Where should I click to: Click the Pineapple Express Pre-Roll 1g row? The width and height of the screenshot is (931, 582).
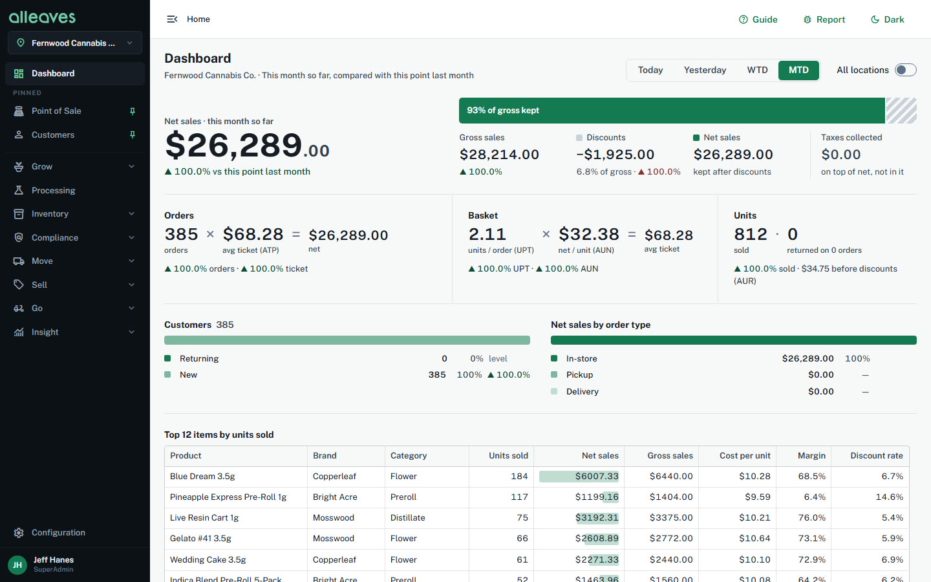point(537,497)
